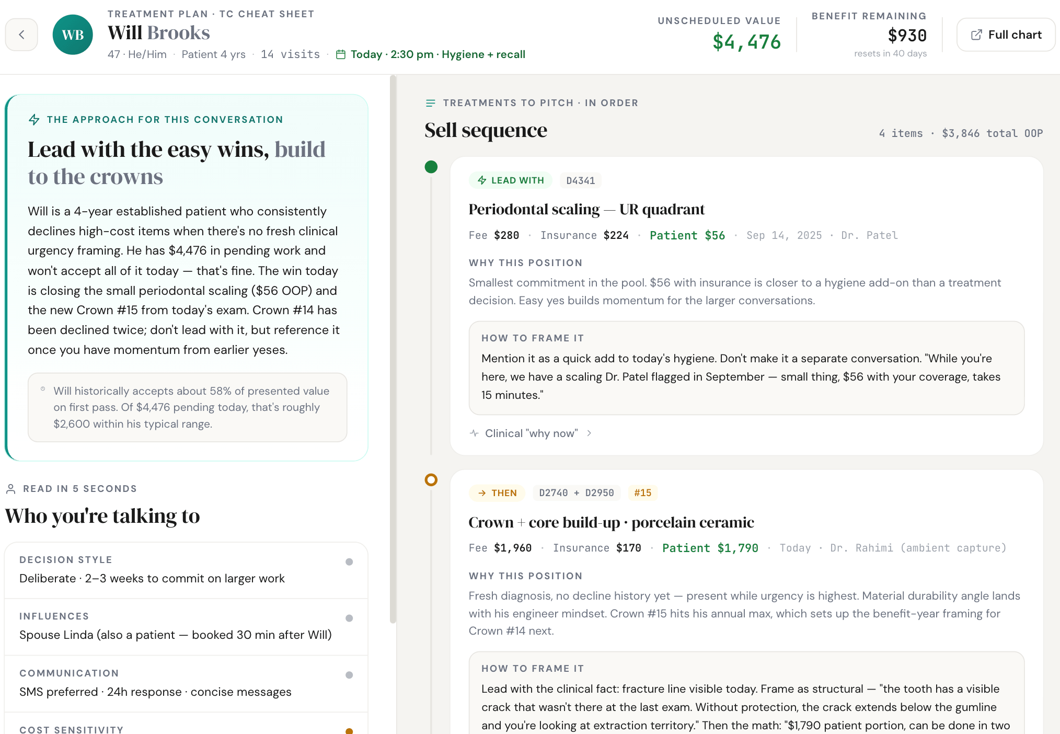Click '4 items · $3,846 total OOP'
Image resolution: width=1060 pixels, height=734 pixels.
click(x=961, y=133)
